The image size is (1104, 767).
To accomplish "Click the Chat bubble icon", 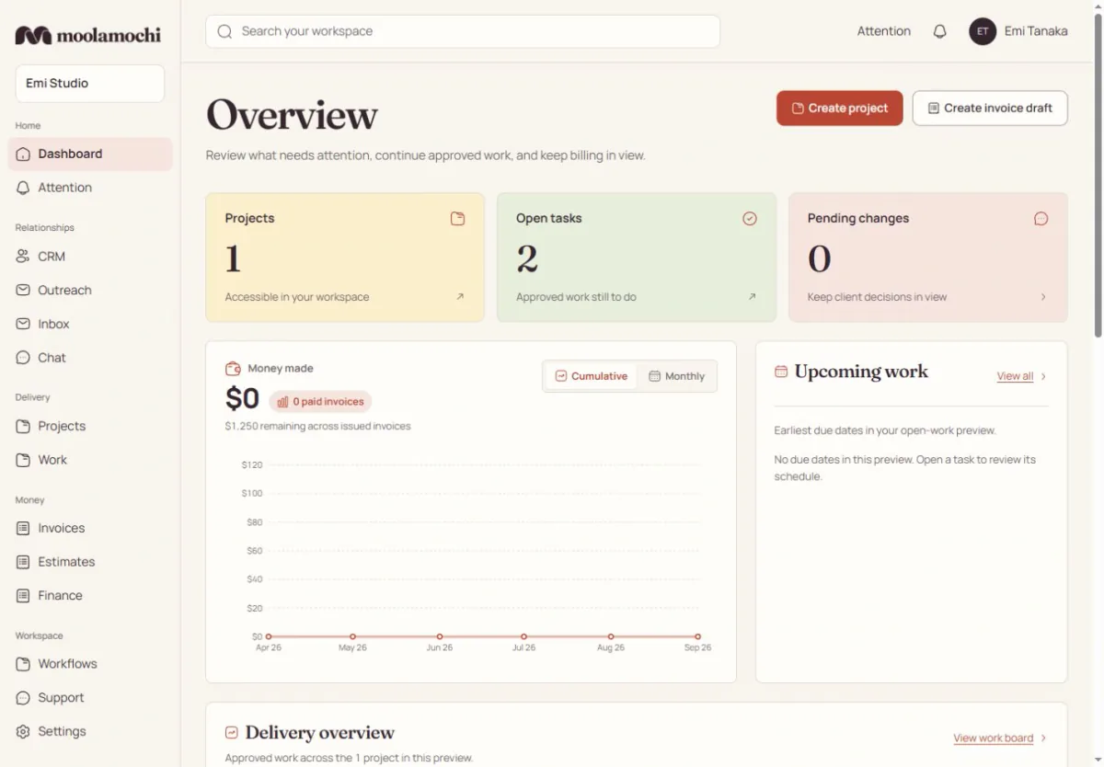I will click(x=23, y=358).
